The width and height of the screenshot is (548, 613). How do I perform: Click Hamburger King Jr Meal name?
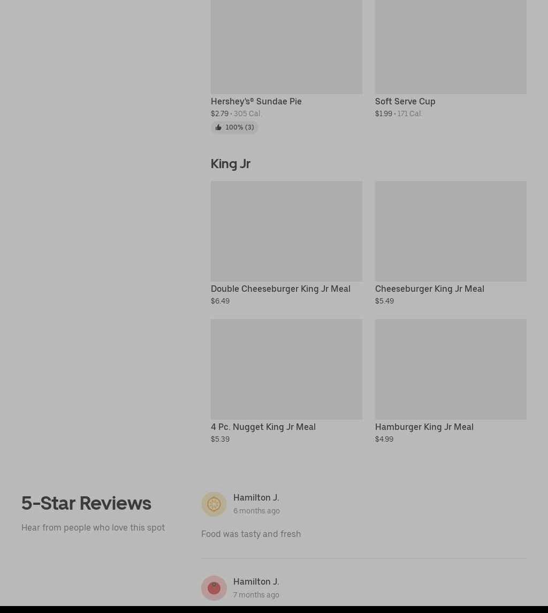424,427
